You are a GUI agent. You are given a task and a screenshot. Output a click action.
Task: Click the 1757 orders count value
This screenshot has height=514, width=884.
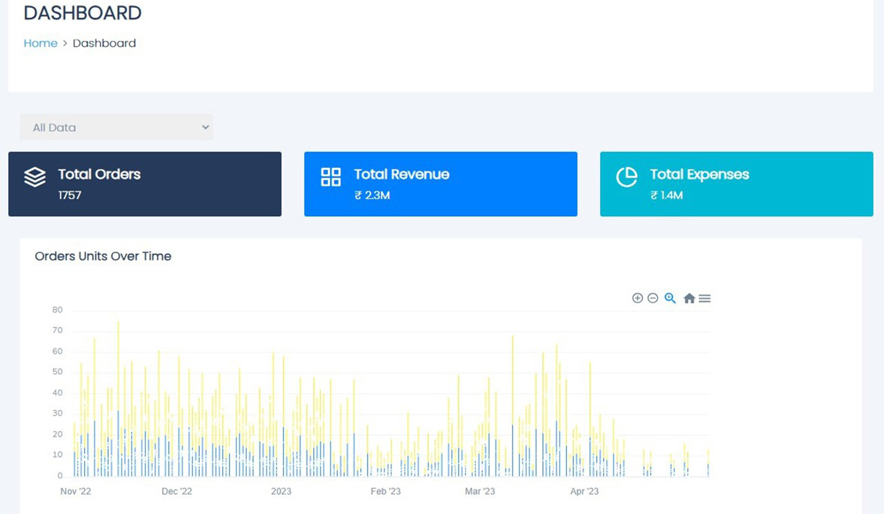(x=70, y=195)
